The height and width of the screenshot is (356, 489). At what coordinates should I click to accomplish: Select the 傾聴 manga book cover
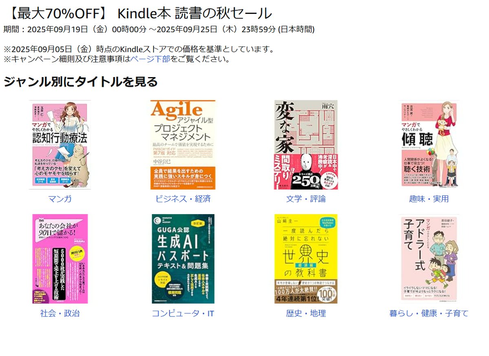[x=429, y=145]
